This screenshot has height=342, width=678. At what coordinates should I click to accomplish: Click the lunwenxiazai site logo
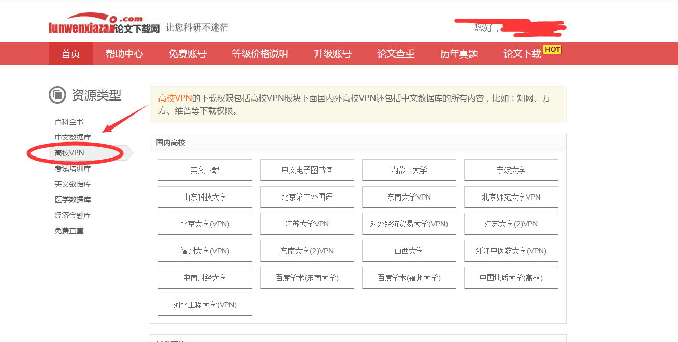104,24
